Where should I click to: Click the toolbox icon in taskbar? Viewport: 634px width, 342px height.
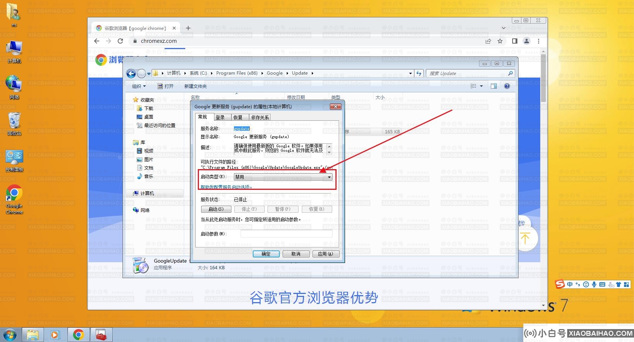(x=101, y=335)
